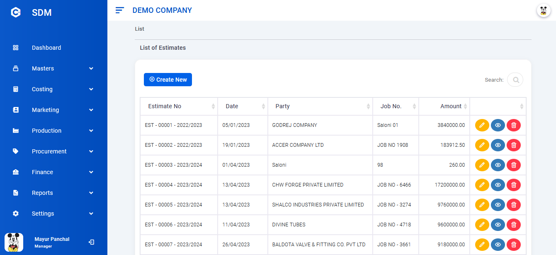The image size is (556, 255).
Task: Select cell EST - 00004 - 2023/2024
Action: [179, 185]
